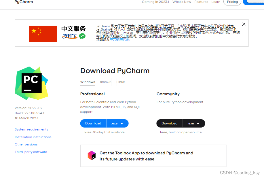Click the Pricing button

click(x=232, y=2)
